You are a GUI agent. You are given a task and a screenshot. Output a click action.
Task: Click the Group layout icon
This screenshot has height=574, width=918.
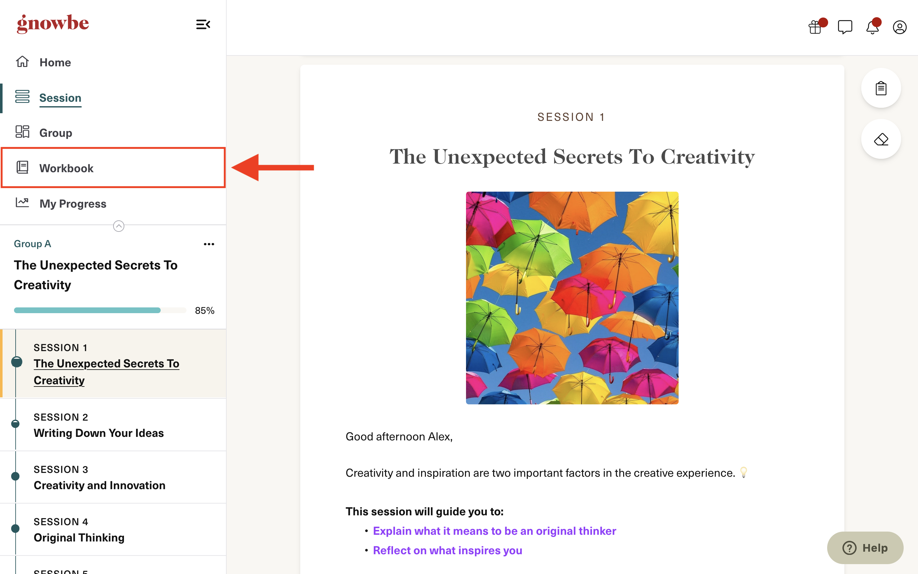tap(22, 132)
